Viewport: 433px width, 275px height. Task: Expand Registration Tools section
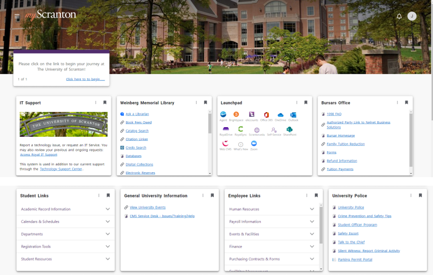tap(66, 247)
